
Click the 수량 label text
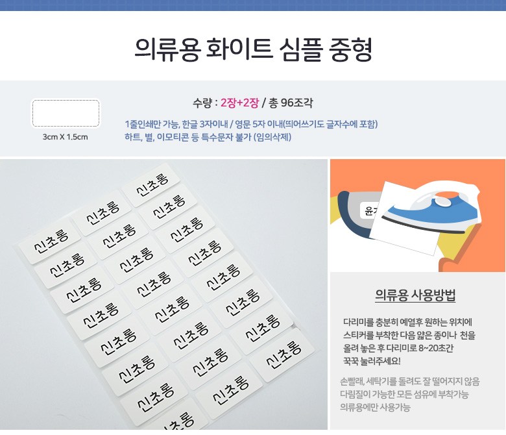point(202,103)
